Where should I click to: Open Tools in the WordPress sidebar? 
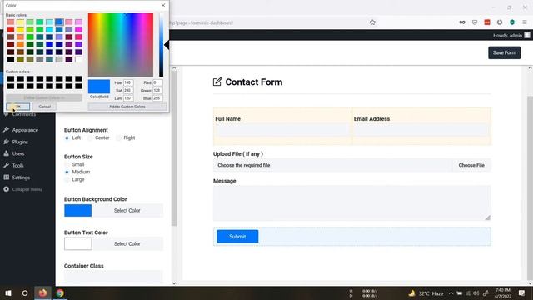(18, 166)
